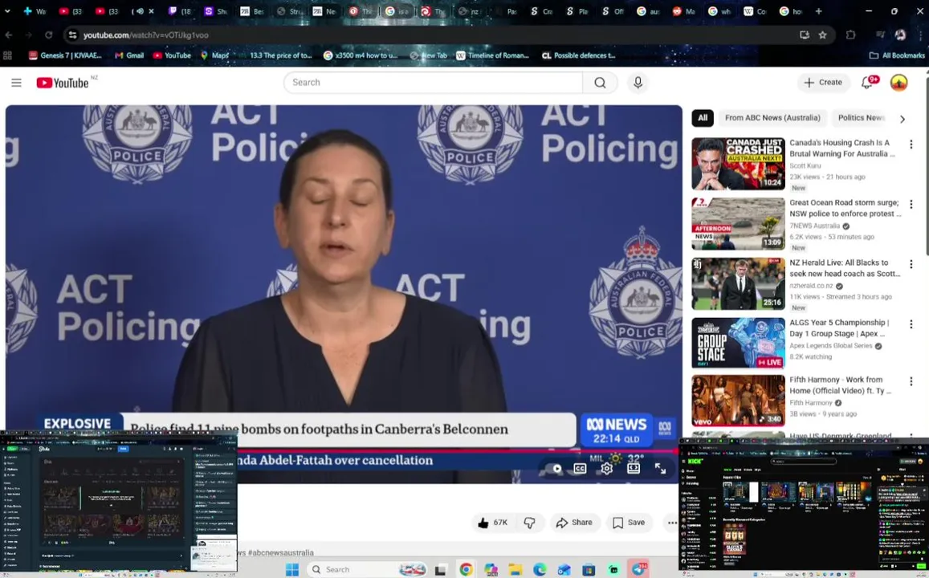This screenshot has width=929, height=578.
Task: Open Scott Kuru channel link
Action: (x=805, y=166)
